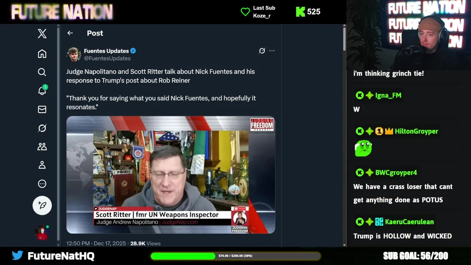Open the Home icon in X sidebar

[42, 54]
